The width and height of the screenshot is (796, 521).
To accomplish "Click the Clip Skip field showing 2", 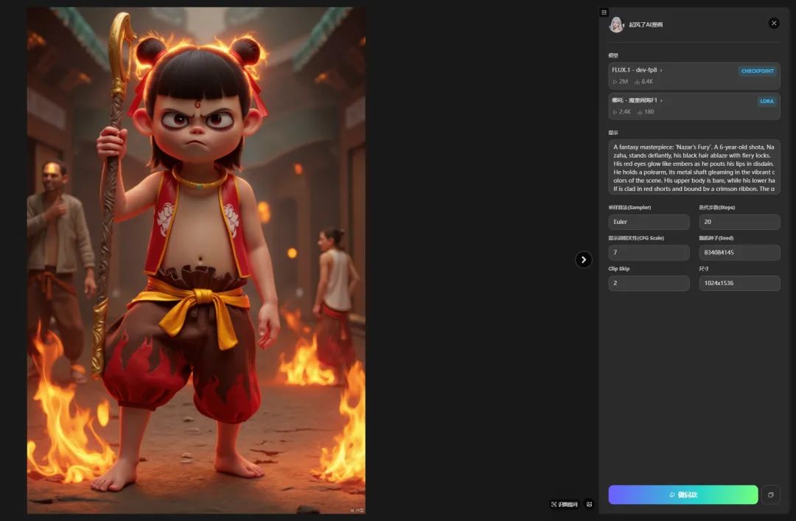I will [x=649, y=283].
